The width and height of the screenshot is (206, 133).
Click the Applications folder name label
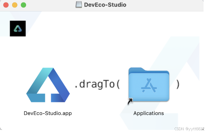(x=149, y=113)
